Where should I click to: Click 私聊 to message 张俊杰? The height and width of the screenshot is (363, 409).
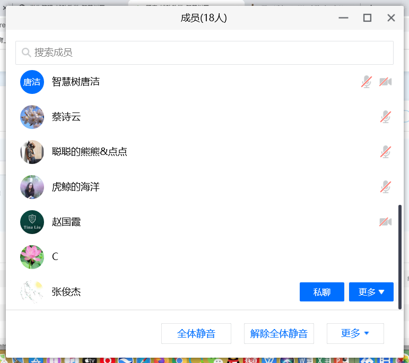321,292
